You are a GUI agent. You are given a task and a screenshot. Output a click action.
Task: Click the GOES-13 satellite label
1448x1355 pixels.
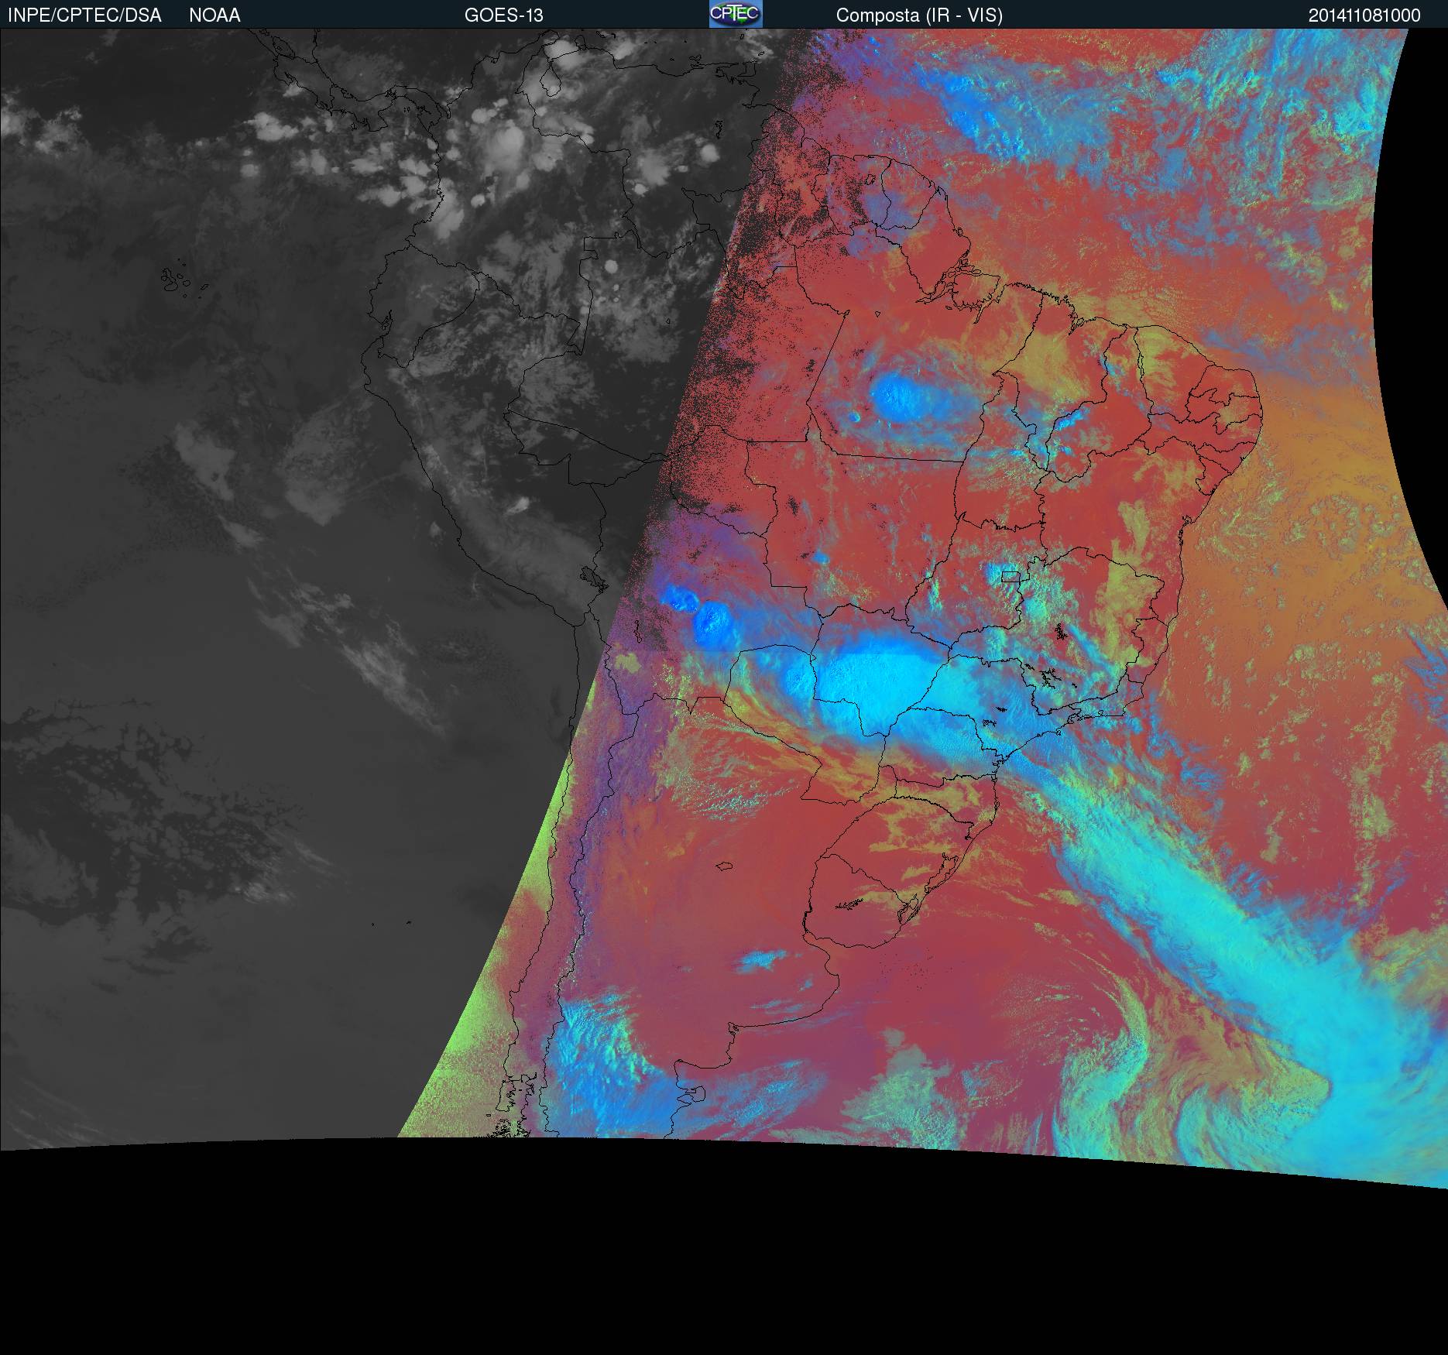coord(503,15)
